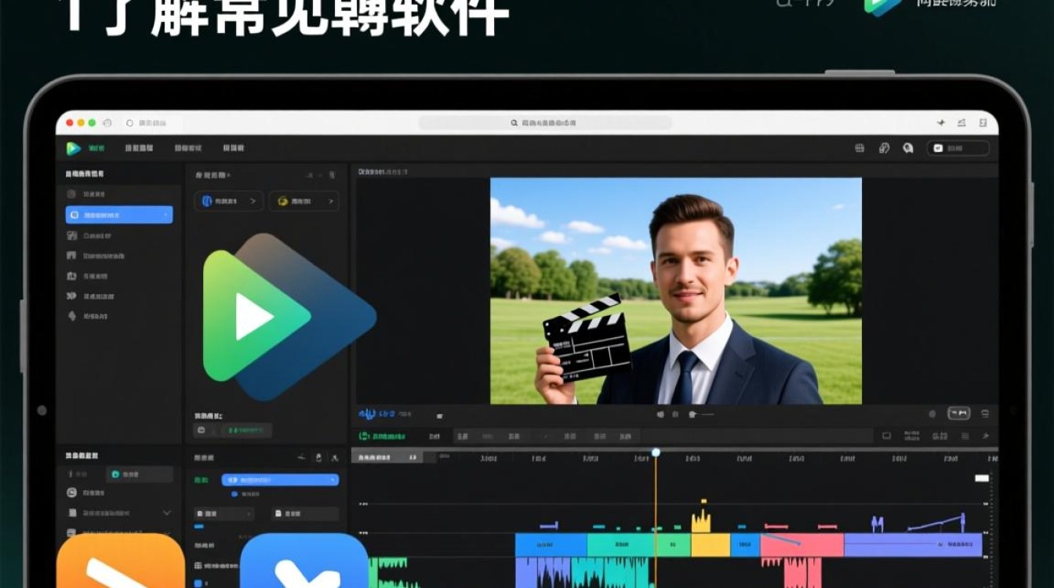Screen dimensions: 1054x588
Task: Select the yellow clip on the timeline track
Action: click(711, 545)
